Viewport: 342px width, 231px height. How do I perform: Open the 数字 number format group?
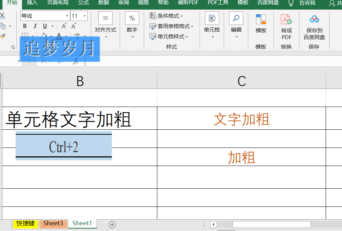coord(132,25)
